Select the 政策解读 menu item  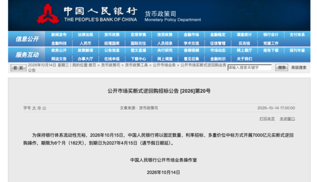85,50
